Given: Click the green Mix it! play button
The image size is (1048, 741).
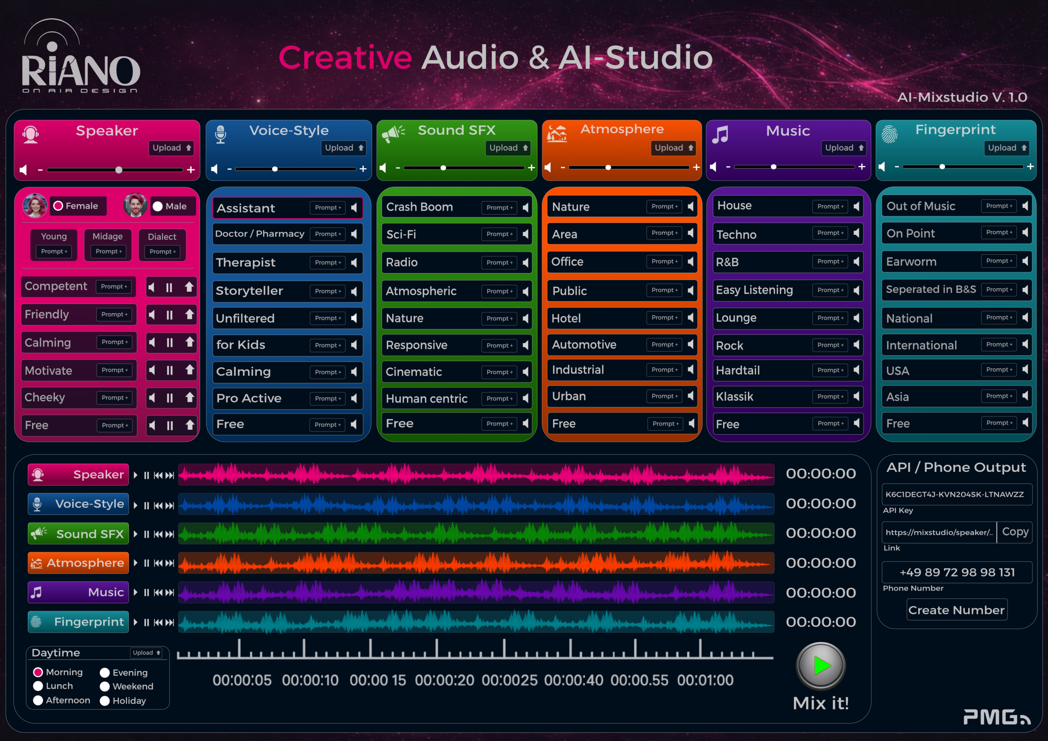Looking at the screenshot, I should 821,666.
